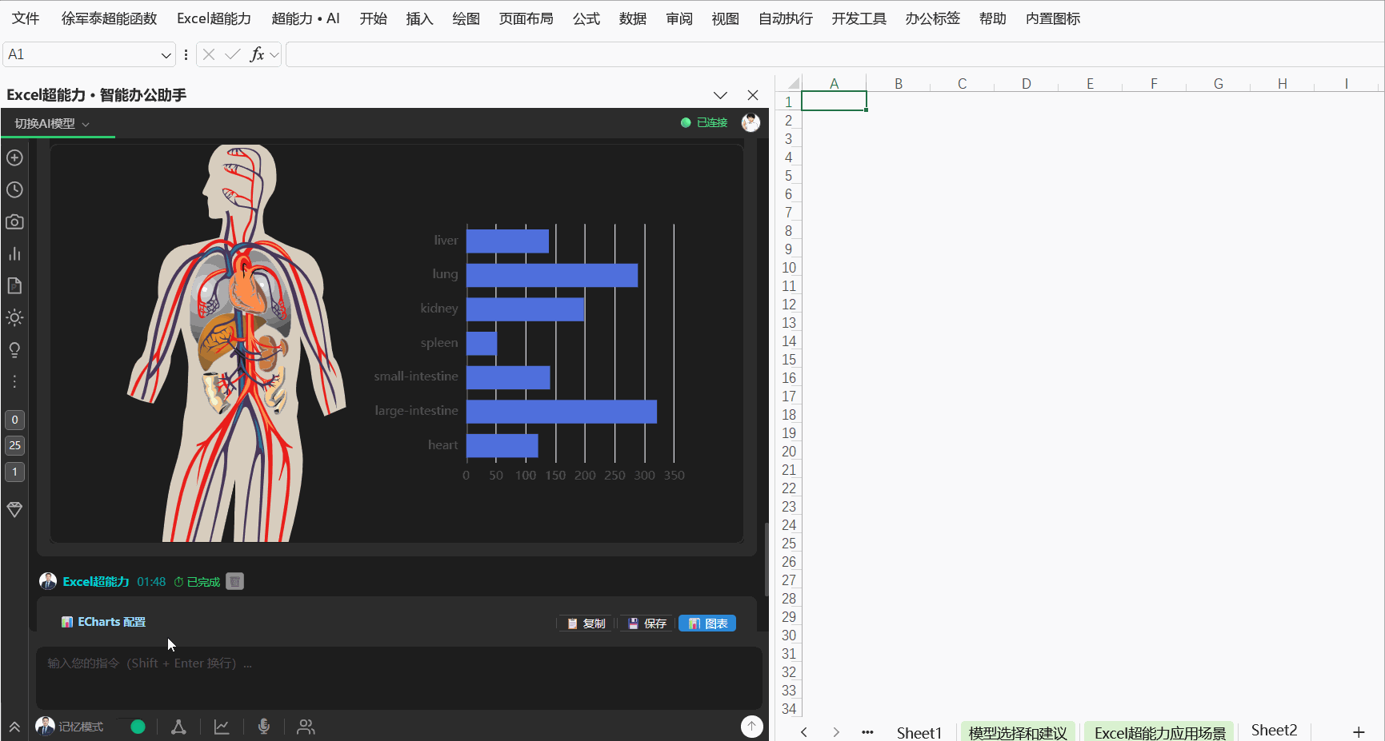Click the 复制 copy button
This screenshot has width=1385, height=741.
click(586, 623)
